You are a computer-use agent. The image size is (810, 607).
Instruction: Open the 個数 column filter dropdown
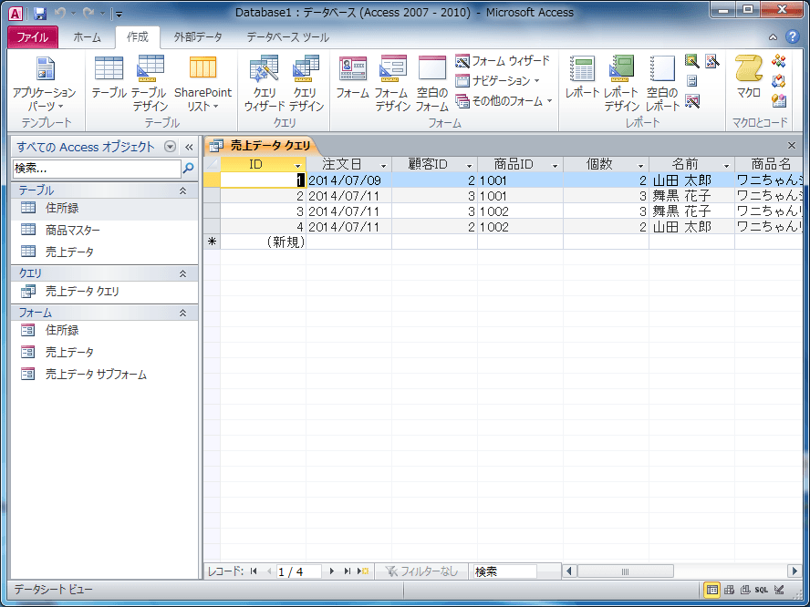pos(640,166)
